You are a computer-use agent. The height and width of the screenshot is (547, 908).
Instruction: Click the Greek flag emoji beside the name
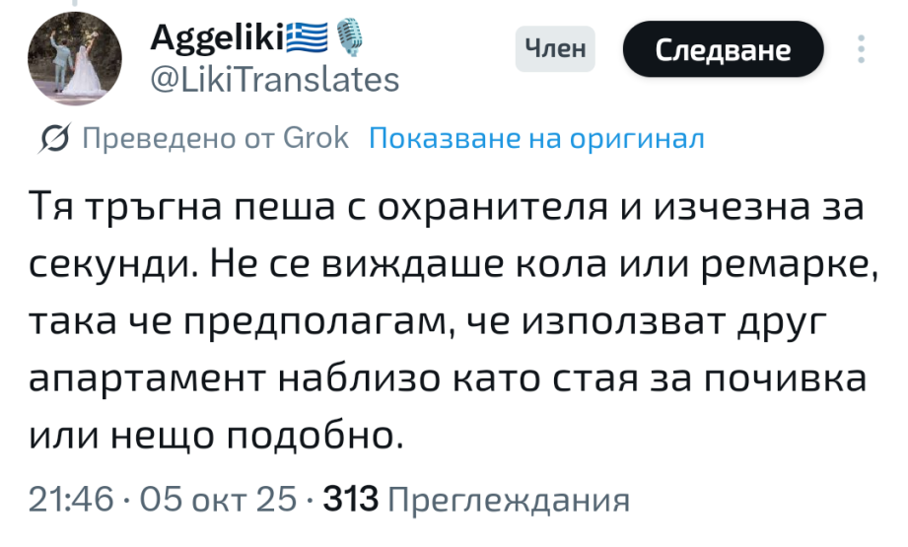(x=306, y=39)
